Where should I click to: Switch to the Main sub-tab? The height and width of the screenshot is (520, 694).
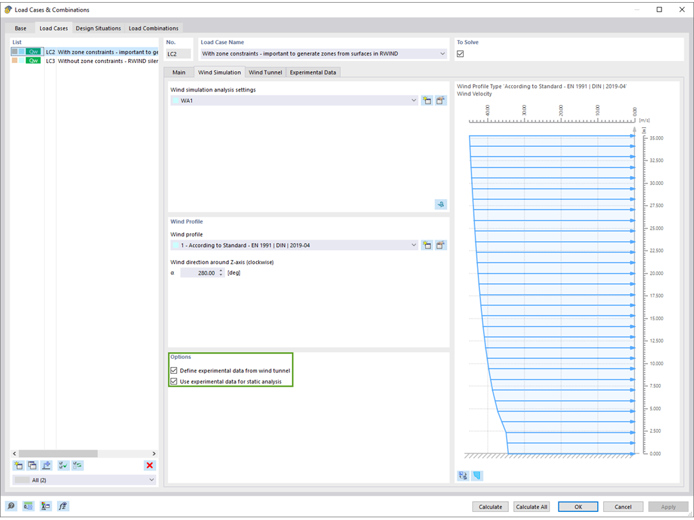point(179,72)
